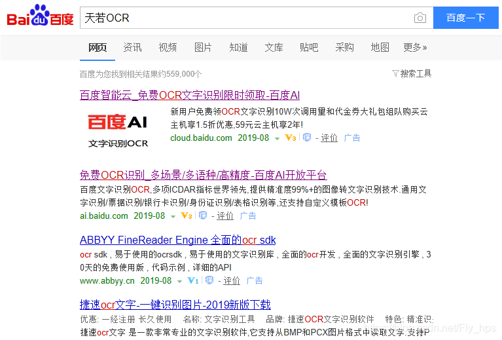Image resolution: width=502 pixels, height=340 pixels.
Task: Click 评价 next to www.abbyy.cn
Action: pyautogui.click(x=232, y=281)
